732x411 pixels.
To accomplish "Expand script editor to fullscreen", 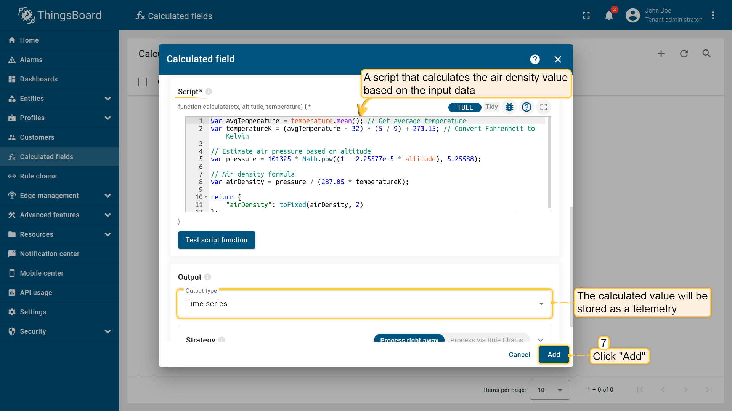I will (544, 107).
